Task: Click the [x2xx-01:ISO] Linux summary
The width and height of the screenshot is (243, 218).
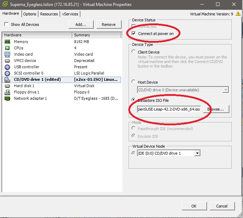Action: 96,79
